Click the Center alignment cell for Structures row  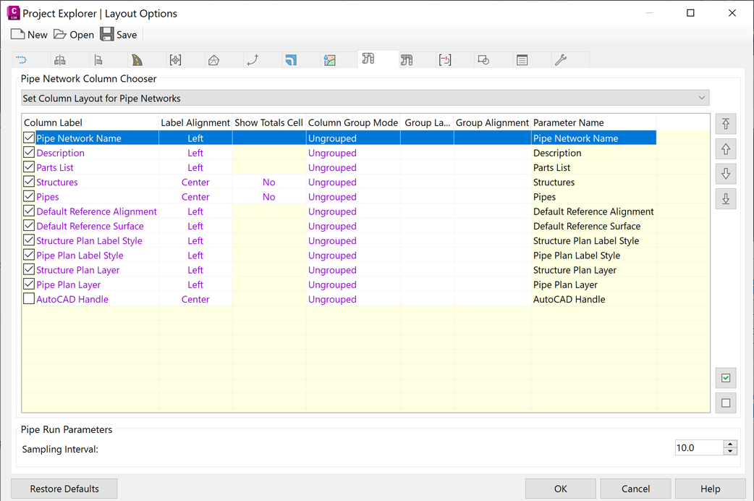(x=195, y=182)
